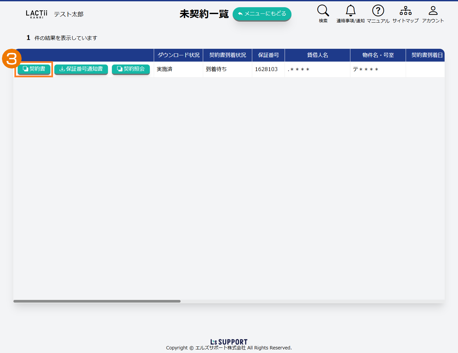Open the マニュアル help icon
The image size is (458, 353).
[378, 11]
